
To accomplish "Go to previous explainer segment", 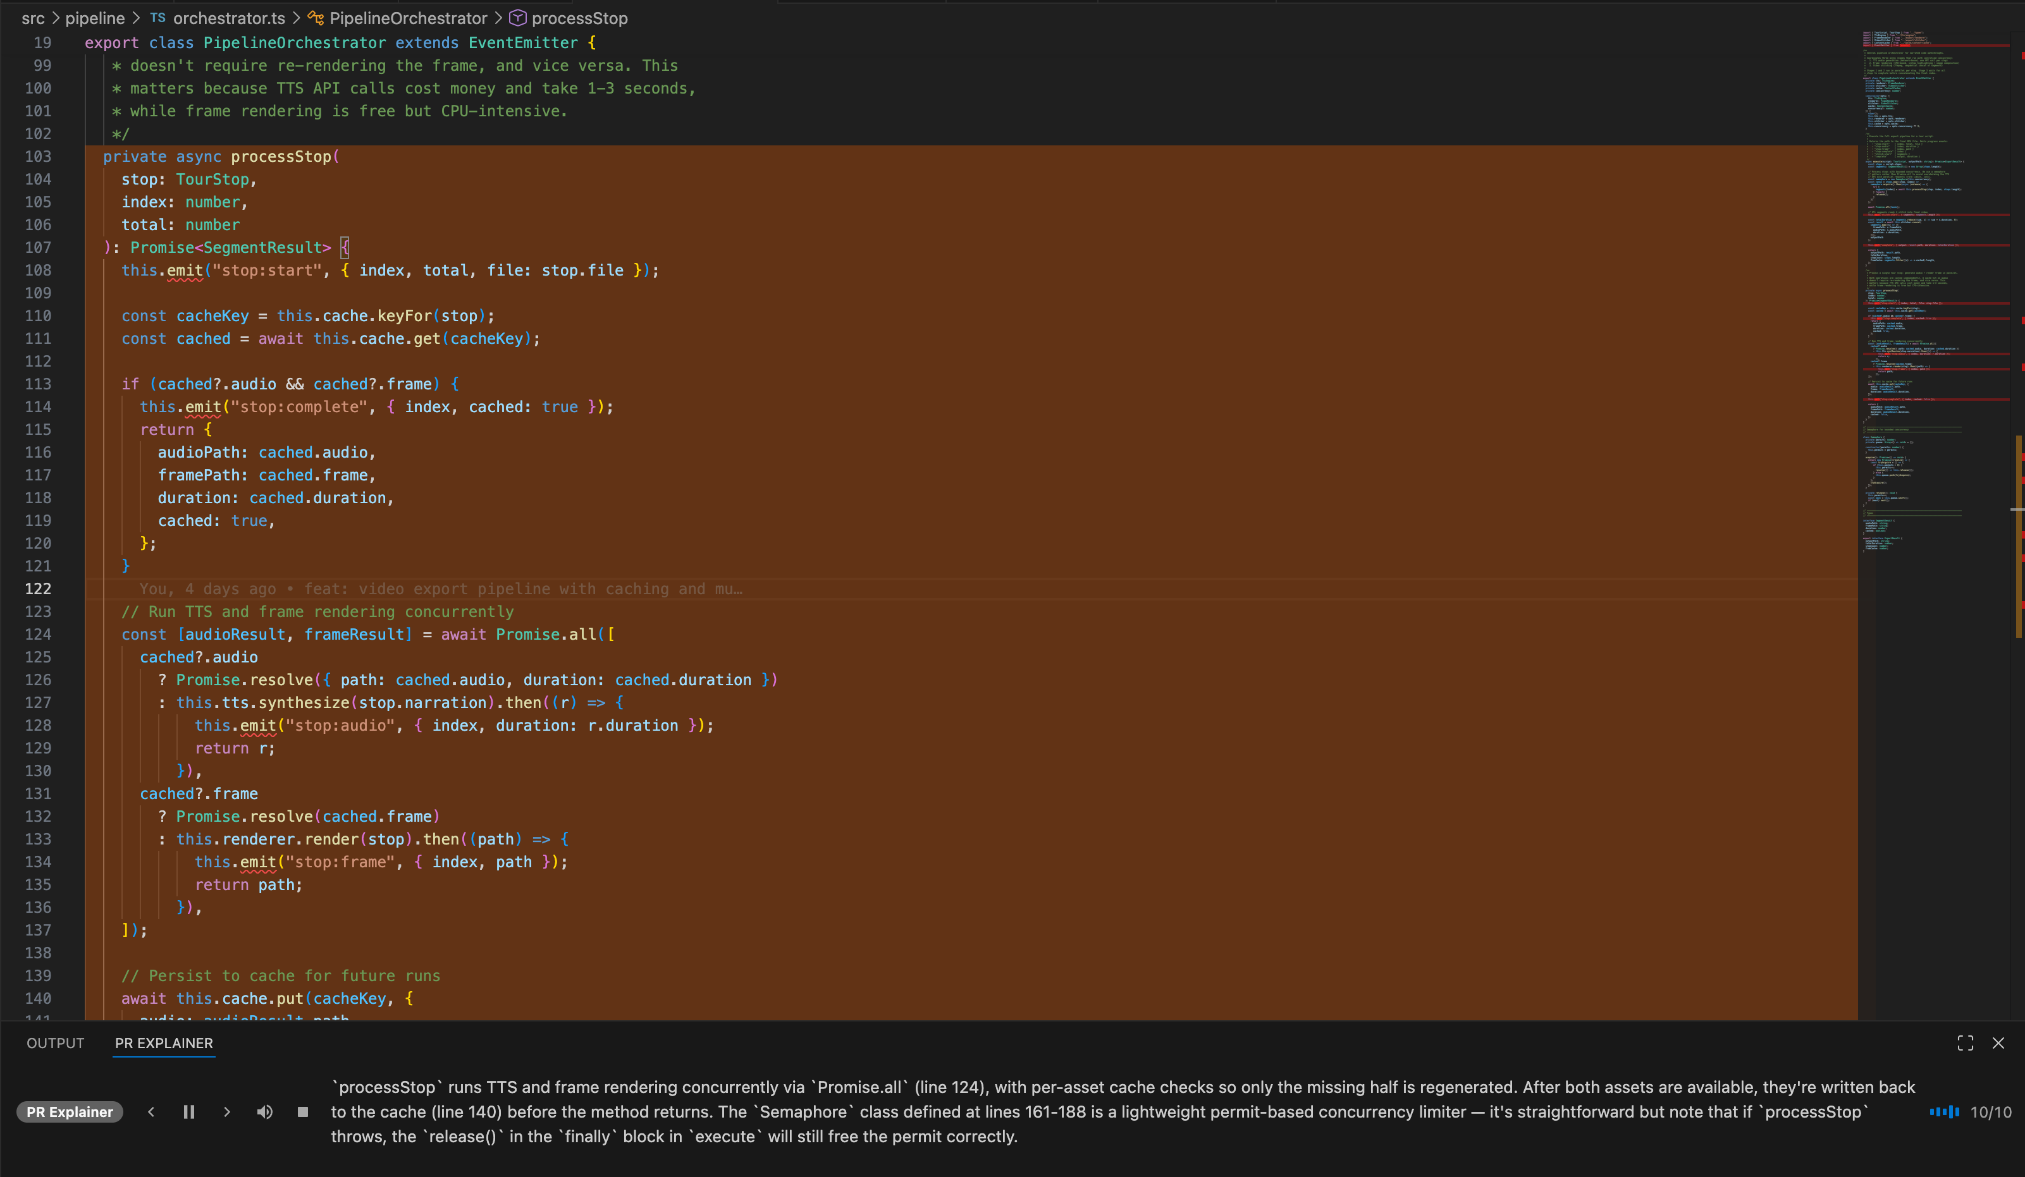I will tap(151, 1112).
